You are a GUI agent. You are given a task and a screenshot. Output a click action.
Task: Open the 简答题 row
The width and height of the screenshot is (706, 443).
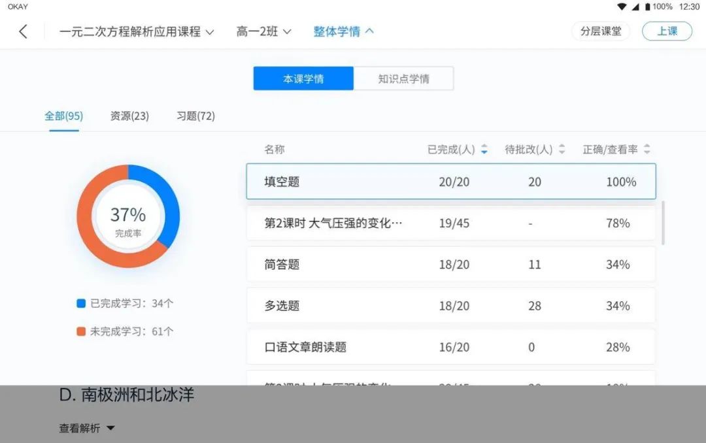pos(451,264)
